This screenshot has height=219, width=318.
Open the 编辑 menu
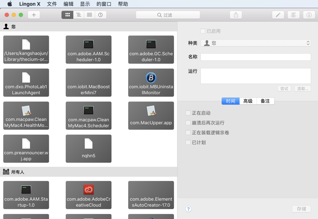click(x=68, y=4)
